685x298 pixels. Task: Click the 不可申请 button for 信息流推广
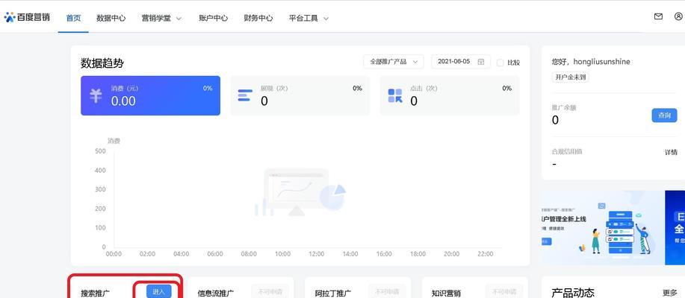[270, 291]
